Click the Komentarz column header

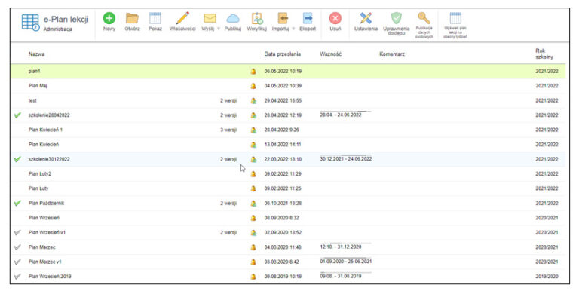point(392,54)
